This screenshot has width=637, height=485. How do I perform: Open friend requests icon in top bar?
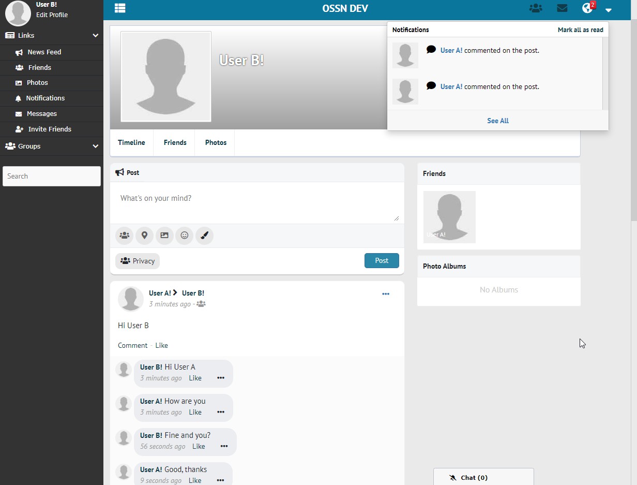click(x=536, y=8)
